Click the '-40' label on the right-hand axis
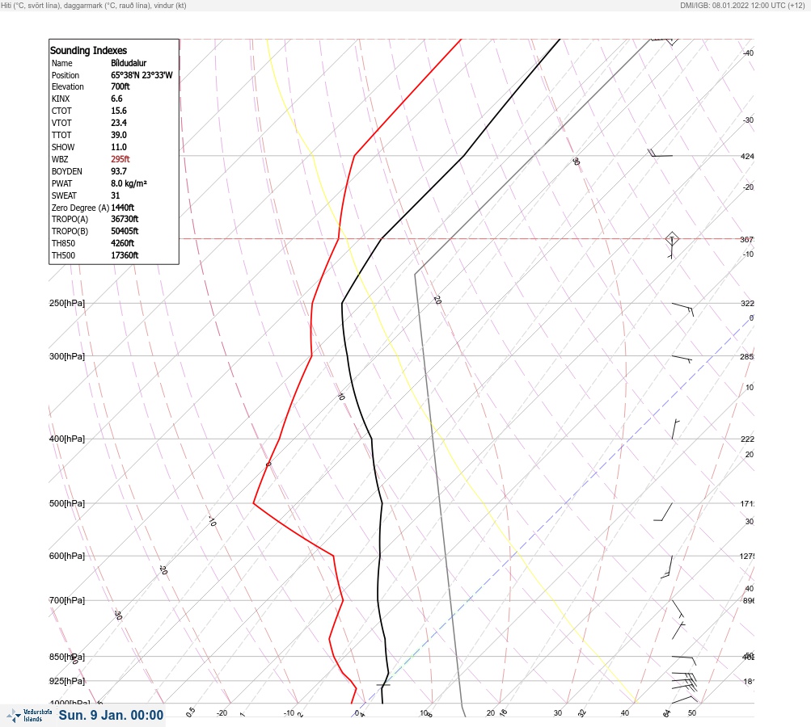This screenshot has width=811, height=727. coord(749,53)
